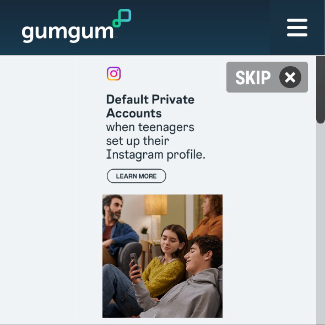Click the gumgum wordmark logo
The width and height of the screenshot is (325, 325).
tap(68, 33)
